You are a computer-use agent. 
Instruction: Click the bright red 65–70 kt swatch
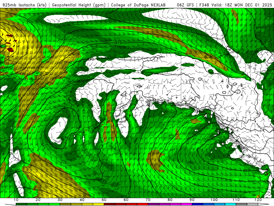tap(142, 204)
